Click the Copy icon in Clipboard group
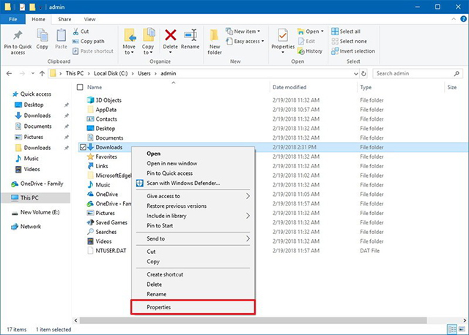 (x=43, y=35)
